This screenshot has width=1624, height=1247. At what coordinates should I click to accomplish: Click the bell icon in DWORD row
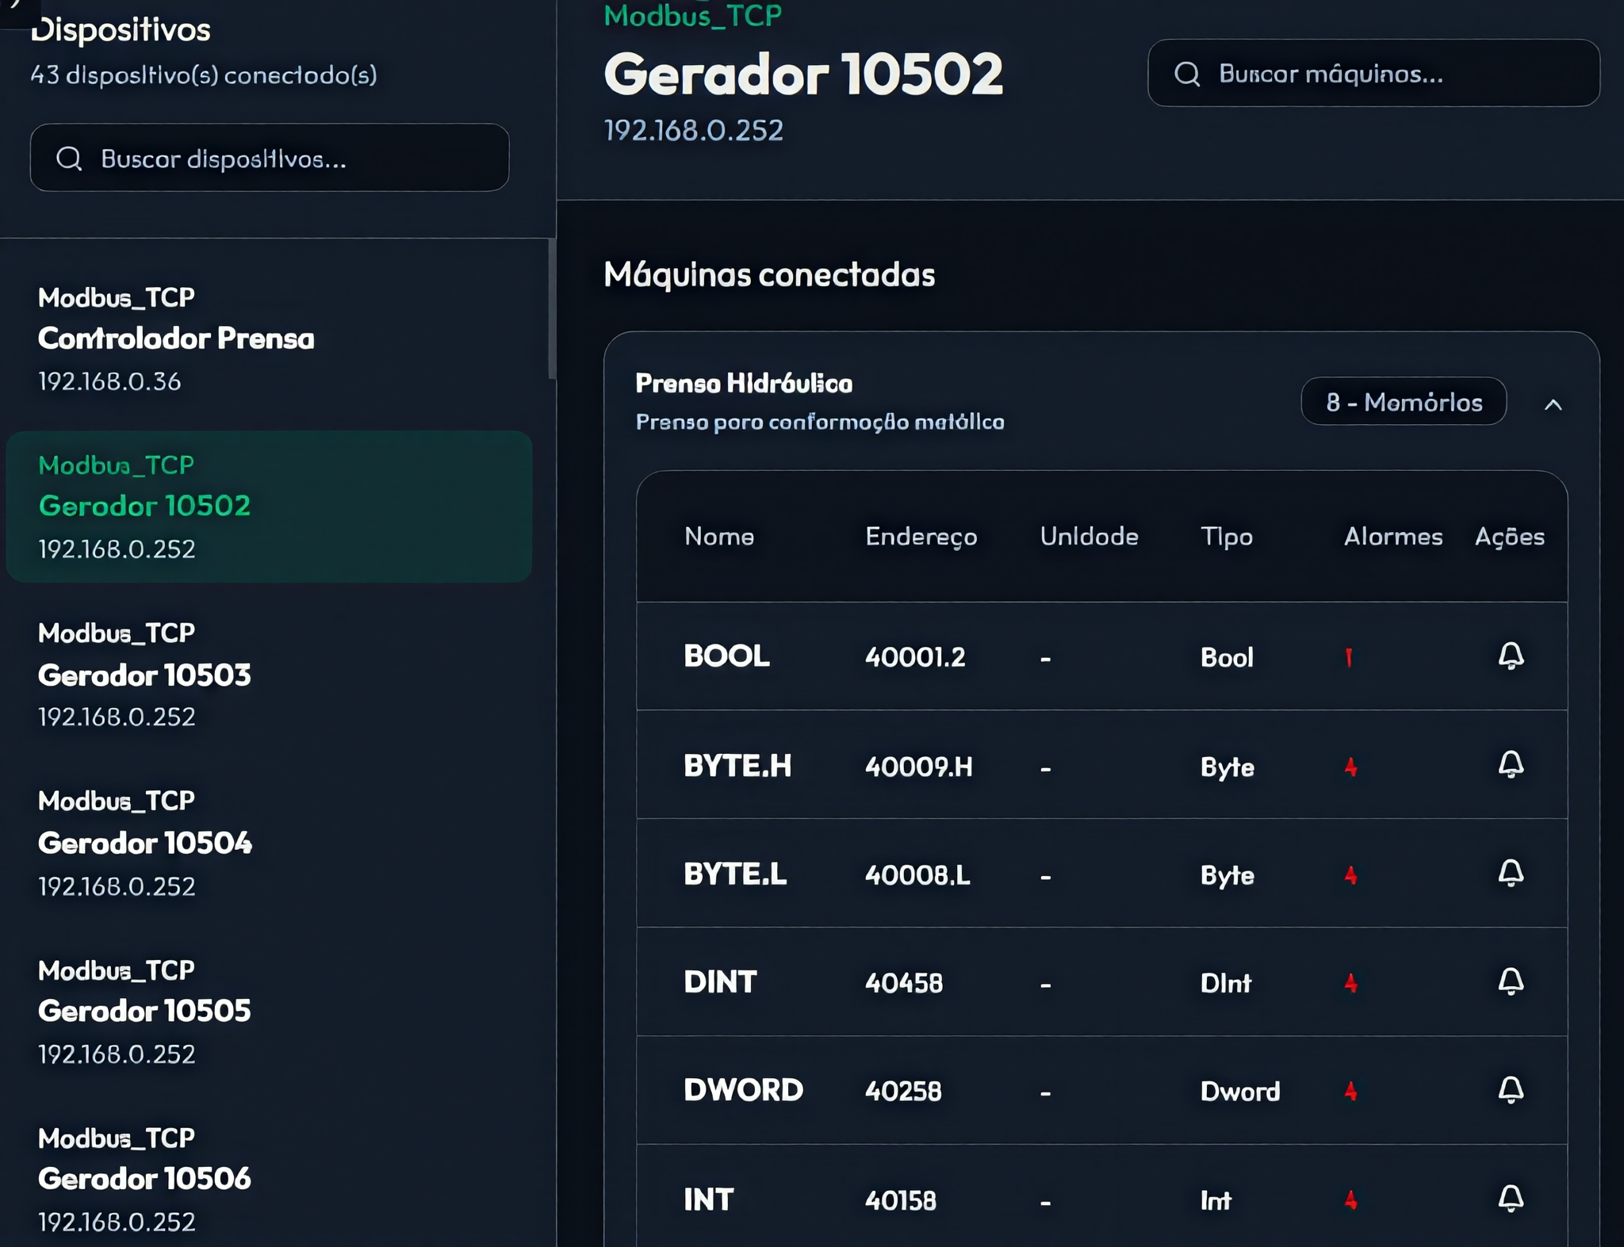click(1511, 1090)
